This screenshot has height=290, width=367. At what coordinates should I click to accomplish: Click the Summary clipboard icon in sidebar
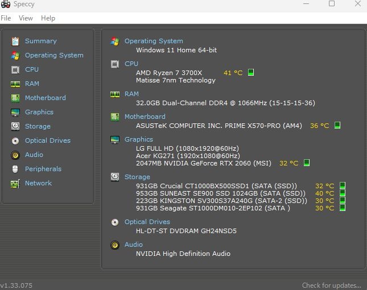(15, 42)
